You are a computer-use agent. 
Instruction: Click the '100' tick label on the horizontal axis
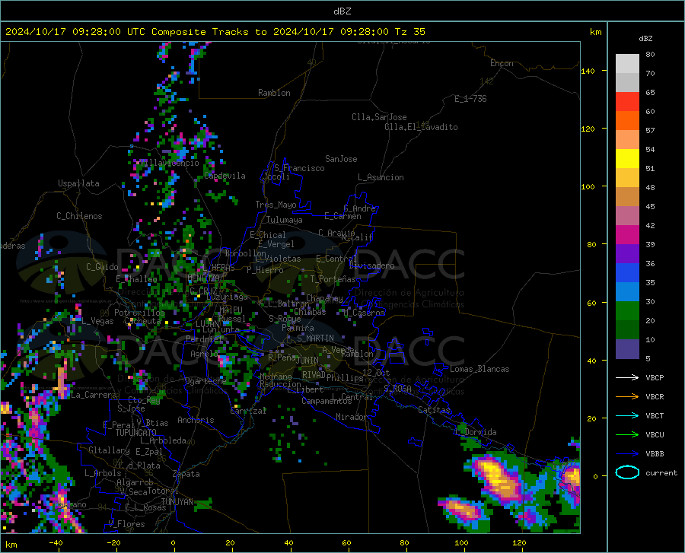461,542
